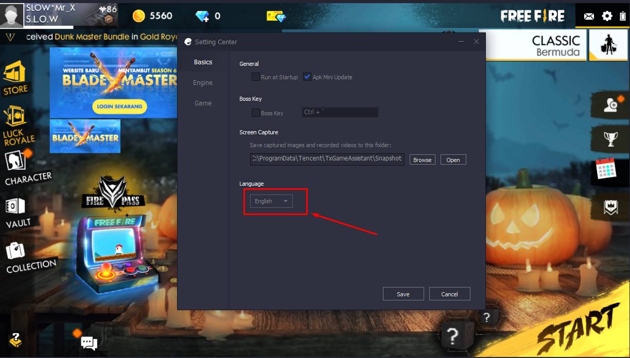Click the Cancel button
Viewport: 630px width, 358px height.
pyautogui.click(x=449, y=294)
